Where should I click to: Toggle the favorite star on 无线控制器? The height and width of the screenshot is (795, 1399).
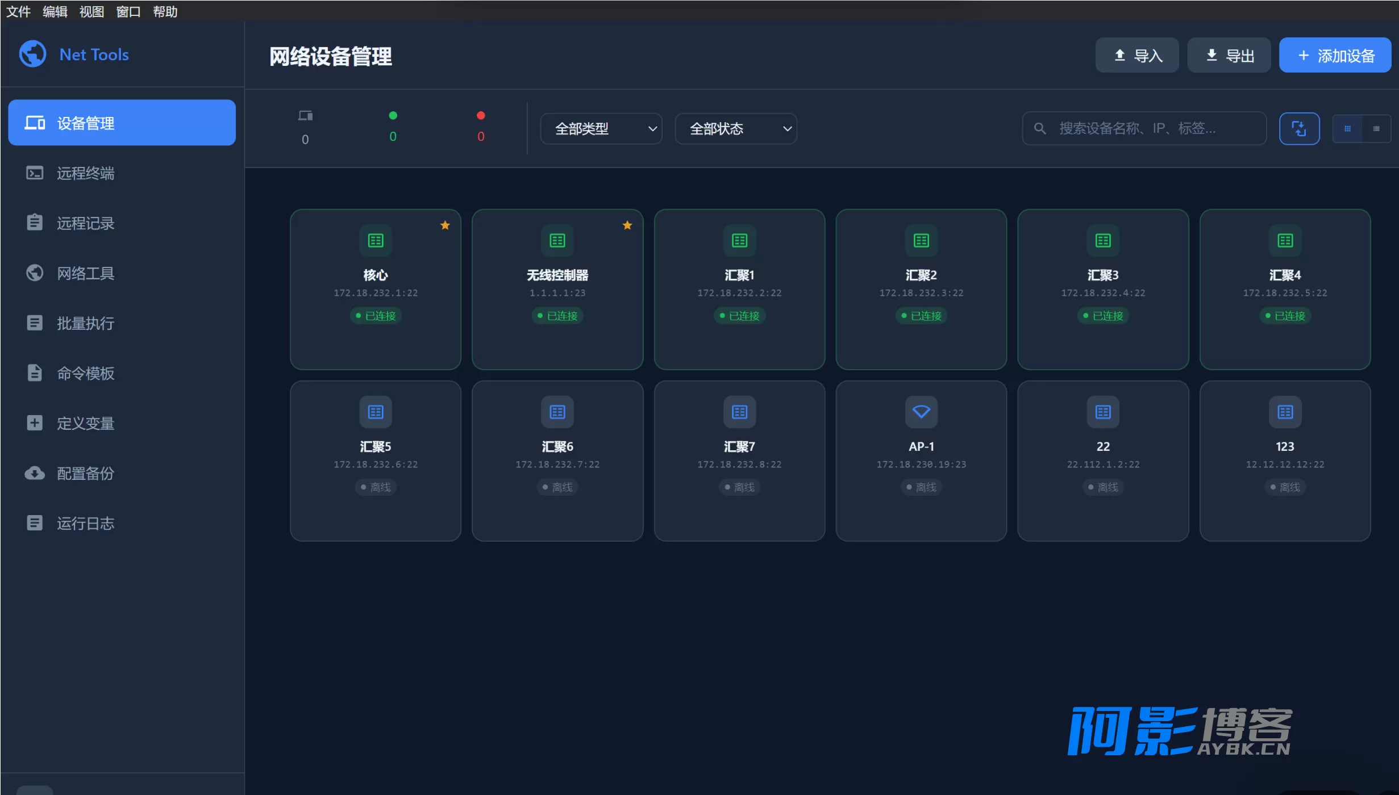click(627, 225)
